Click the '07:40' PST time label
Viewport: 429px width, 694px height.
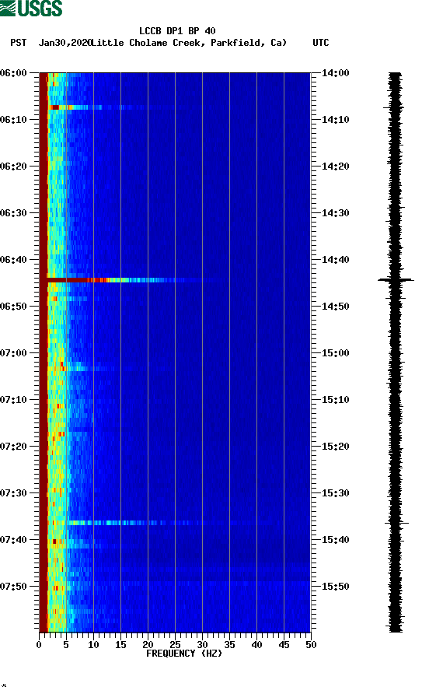13,540
